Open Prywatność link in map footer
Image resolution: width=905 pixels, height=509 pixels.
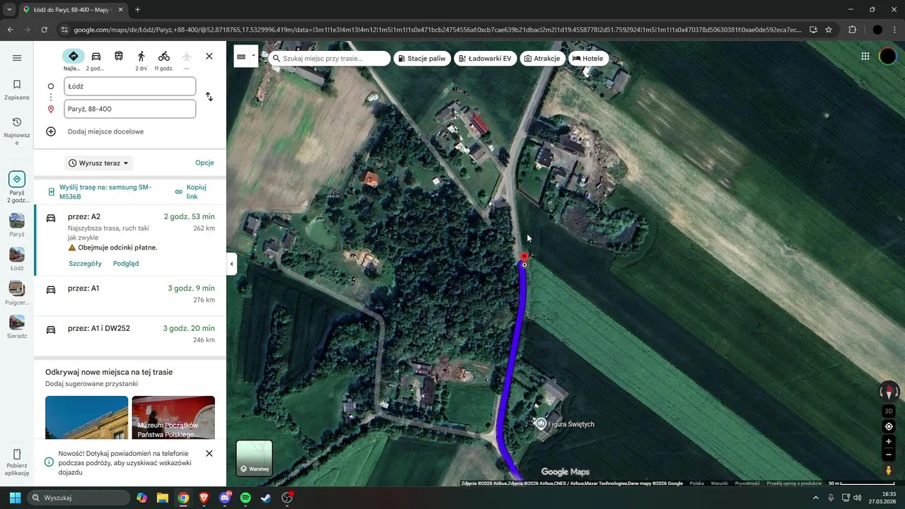coord(747,484)
